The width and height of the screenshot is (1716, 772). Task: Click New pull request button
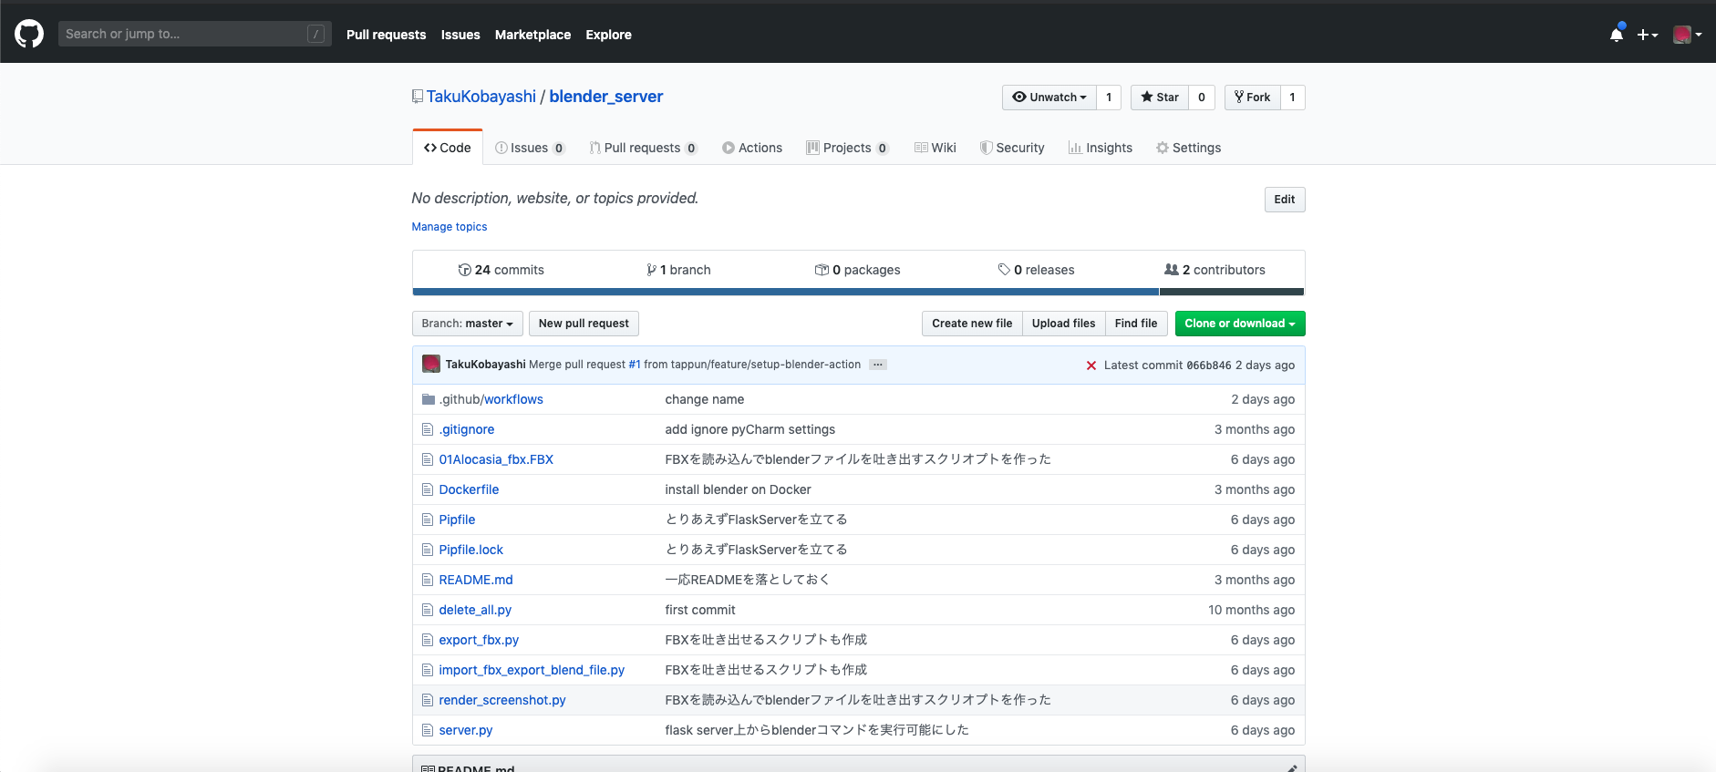(584, 324)
